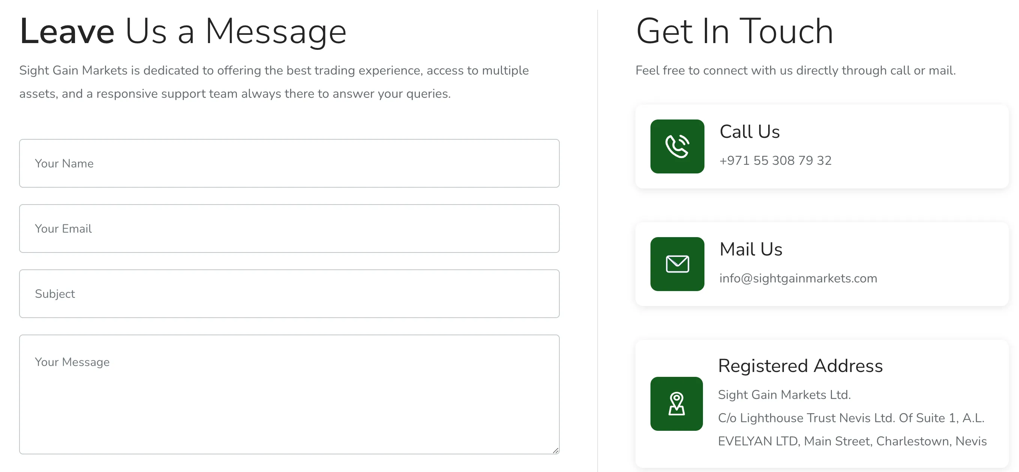Click the green map pin address icon
The image size is (1019, 472).
(676, 403)
